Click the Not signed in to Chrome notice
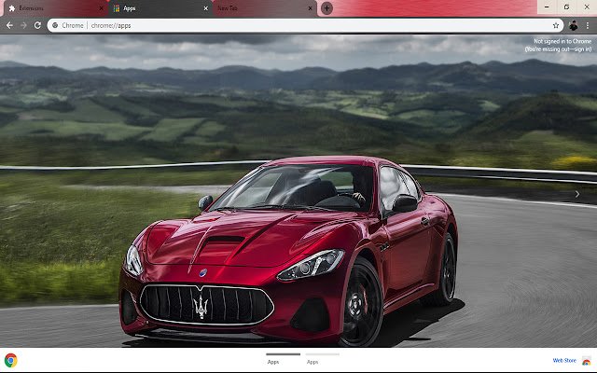Screen dimensions: 597x373 (x=558, y=45)
